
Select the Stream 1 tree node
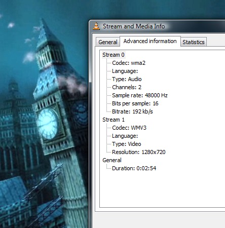114,120
